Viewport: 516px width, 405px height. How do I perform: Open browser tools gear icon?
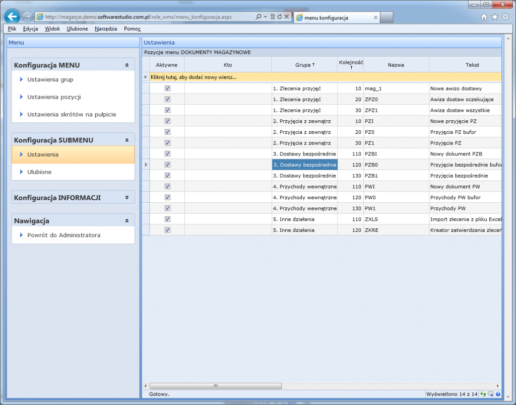tap(505, 17)
